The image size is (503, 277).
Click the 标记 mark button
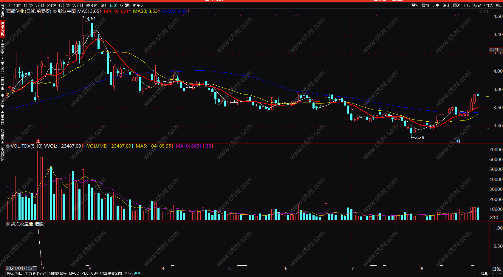click(478, 5)
